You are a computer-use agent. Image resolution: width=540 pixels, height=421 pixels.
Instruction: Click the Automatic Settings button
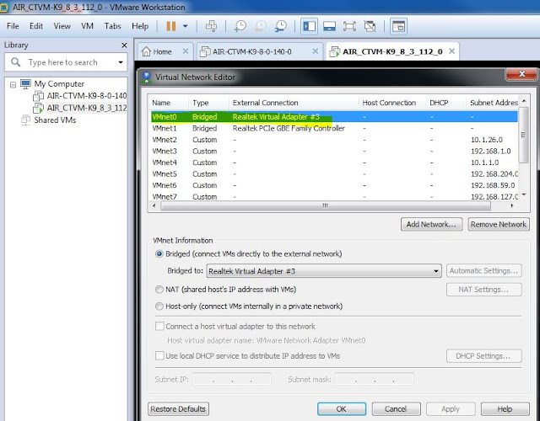click(483, 271)
